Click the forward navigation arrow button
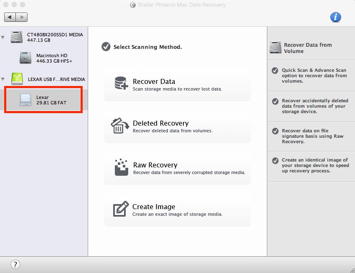 pos(22,17)
